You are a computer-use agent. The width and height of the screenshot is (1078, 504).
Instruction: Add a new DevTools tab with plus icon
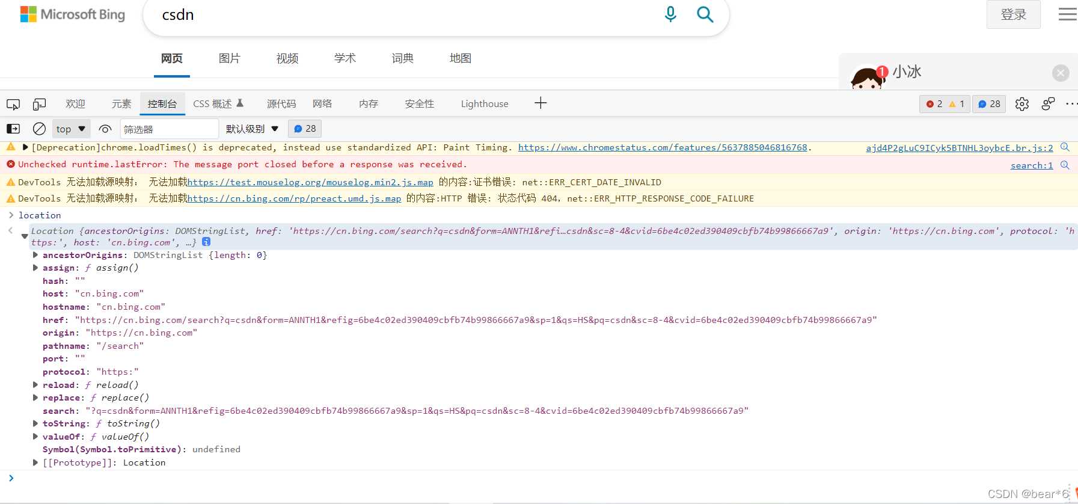point(541,103)
